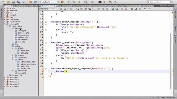Collapse the if file_exists block fold
This screenshot has width=177, height=99.
tap(46, 51)
